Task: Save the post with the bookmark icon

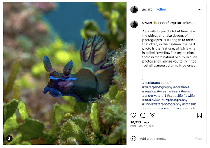Action: click(x=199, y=115)
